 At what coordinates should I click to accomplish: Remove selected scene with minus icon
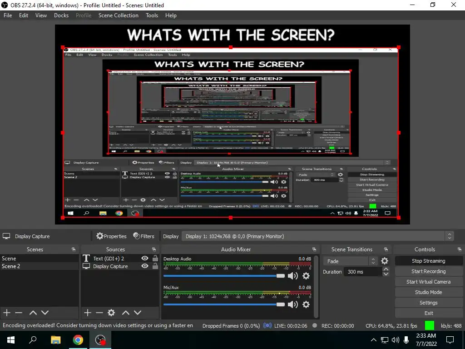point(19,313)
